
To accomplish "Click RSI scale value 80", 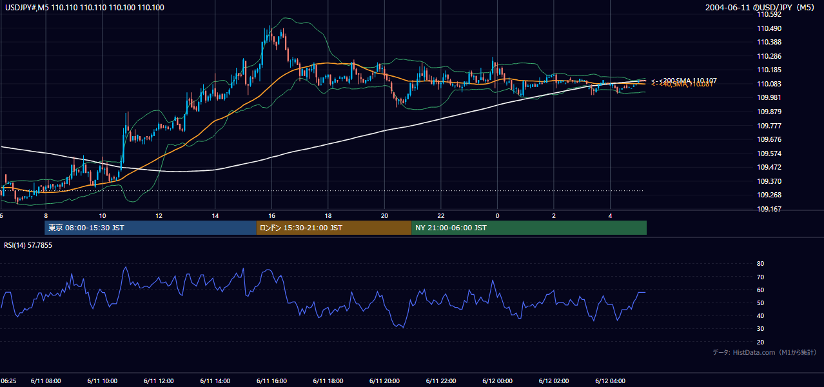I will 760,264.
